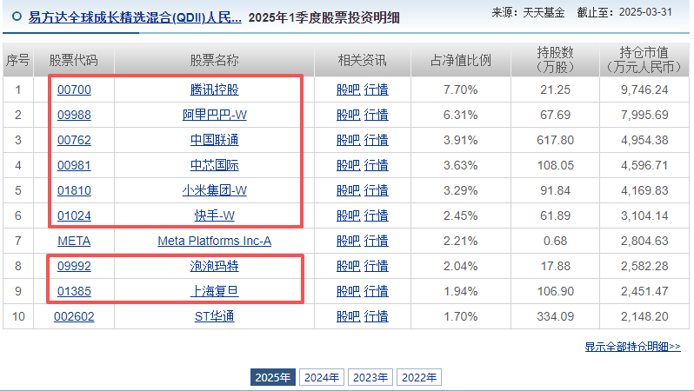Open 股吧 link in the 快手-W row
Image resolution: width=694 pixels, height=391 pixels.
pyautogui.click(x=349, y=215)
